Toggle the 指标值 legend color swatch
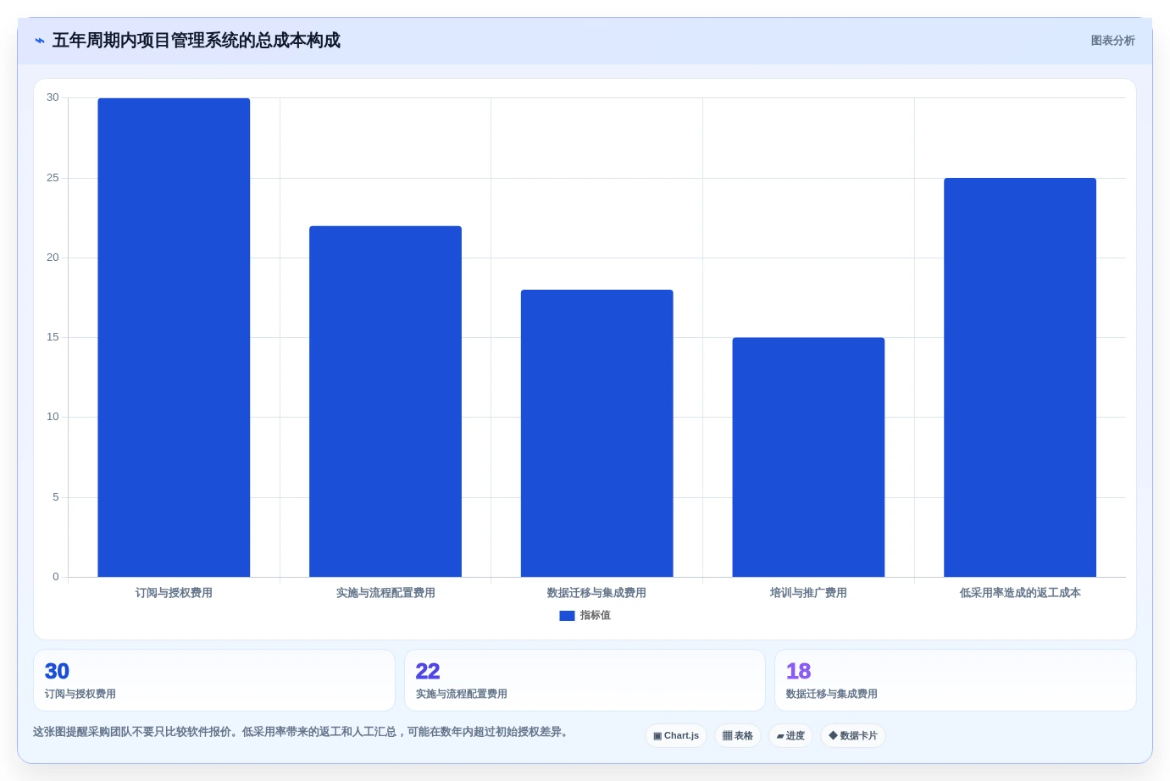1170x781 pixels. [x=567, y=616]
